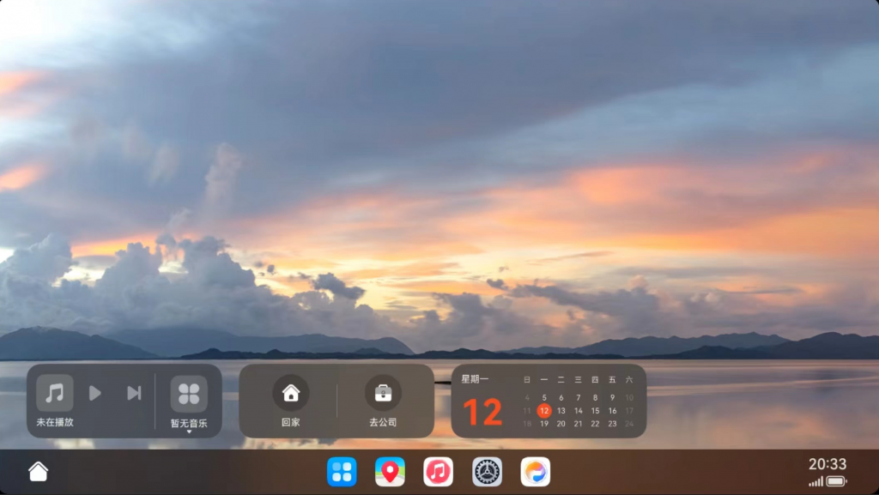
Task: Select date 6 in calendar
Action: pos(561,397)
